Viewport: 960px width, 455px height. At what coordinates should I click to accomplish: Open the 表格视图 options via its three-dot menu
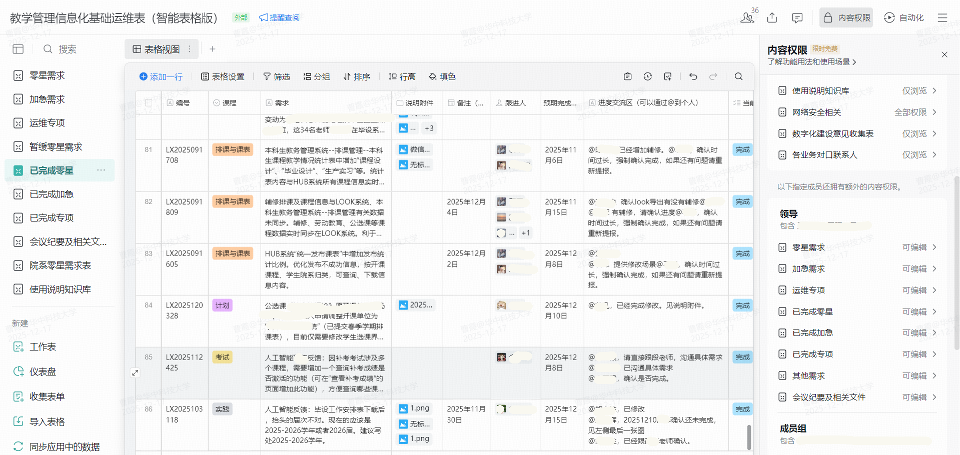point(189,49)
